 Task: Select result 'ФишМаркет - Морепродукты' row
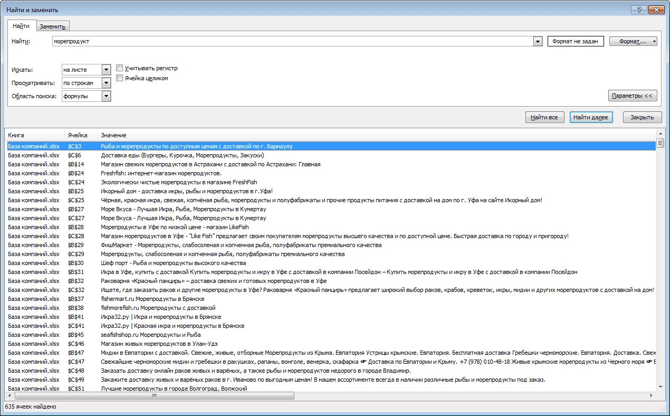click(331, 245)
